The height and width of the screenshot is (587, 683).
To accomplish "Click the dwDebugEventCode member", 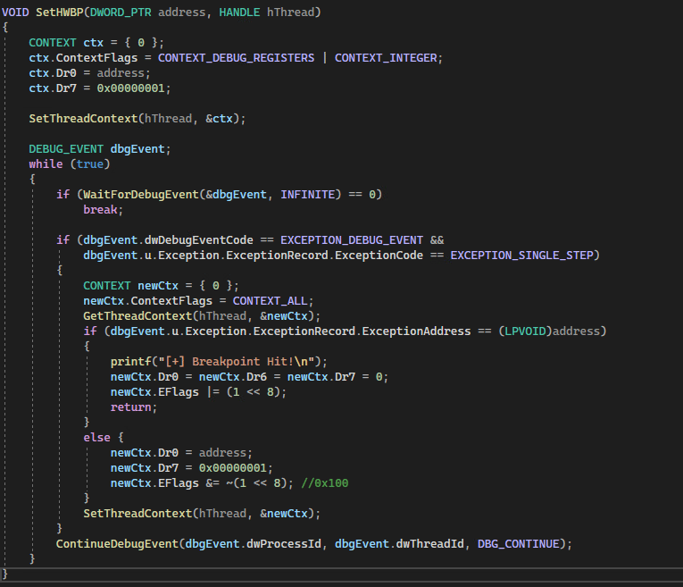I will (x=198, y=240).
